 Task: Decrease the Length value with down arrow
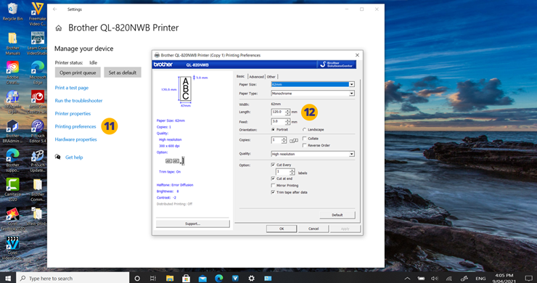287,113
